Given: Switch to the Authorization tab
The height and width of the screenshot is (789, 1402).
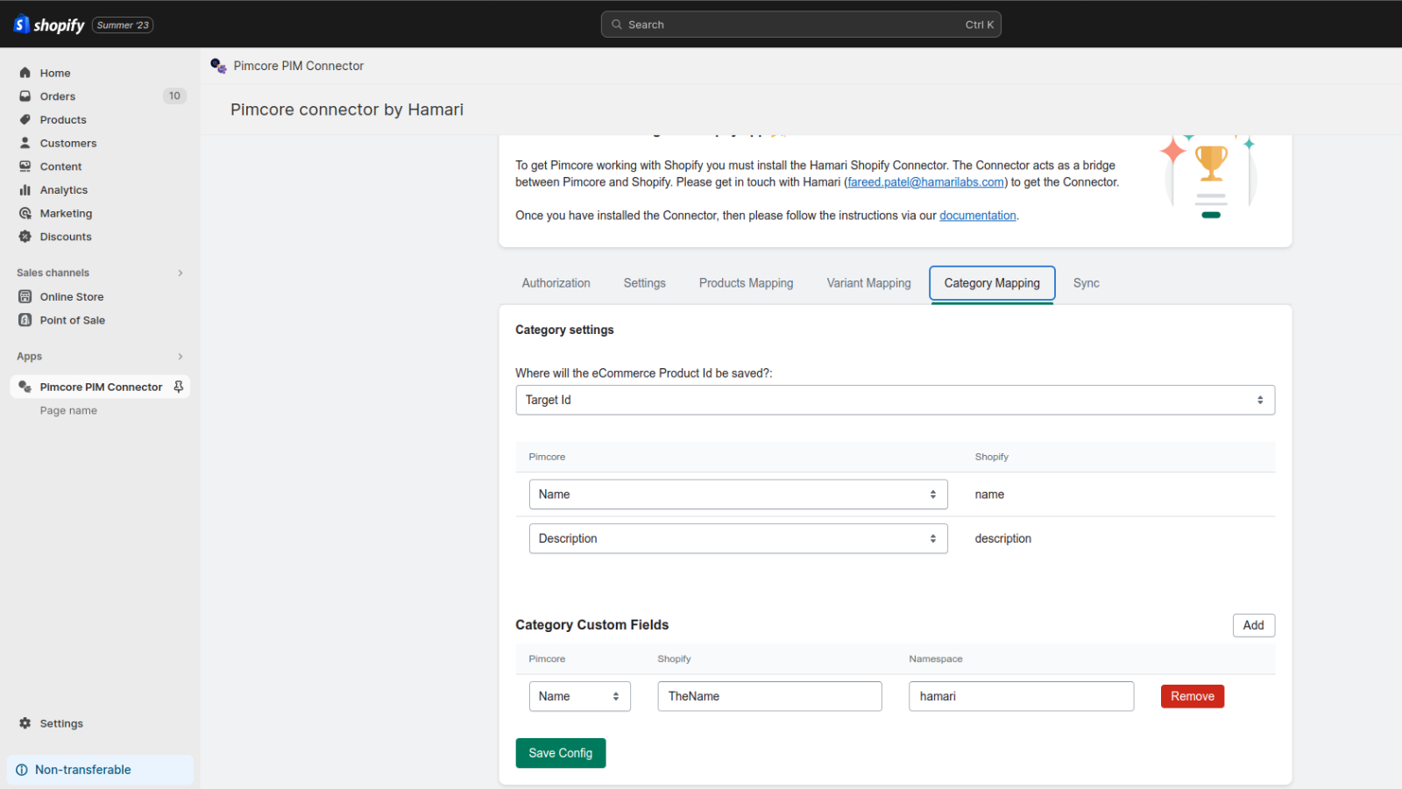Looking at the screenshot, I should [x=556, y=283].
